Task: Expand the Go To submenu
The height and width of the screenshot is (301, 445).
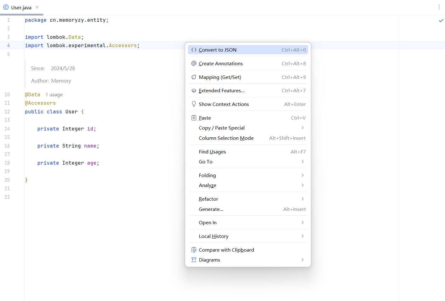Action: tap(205, 162)
